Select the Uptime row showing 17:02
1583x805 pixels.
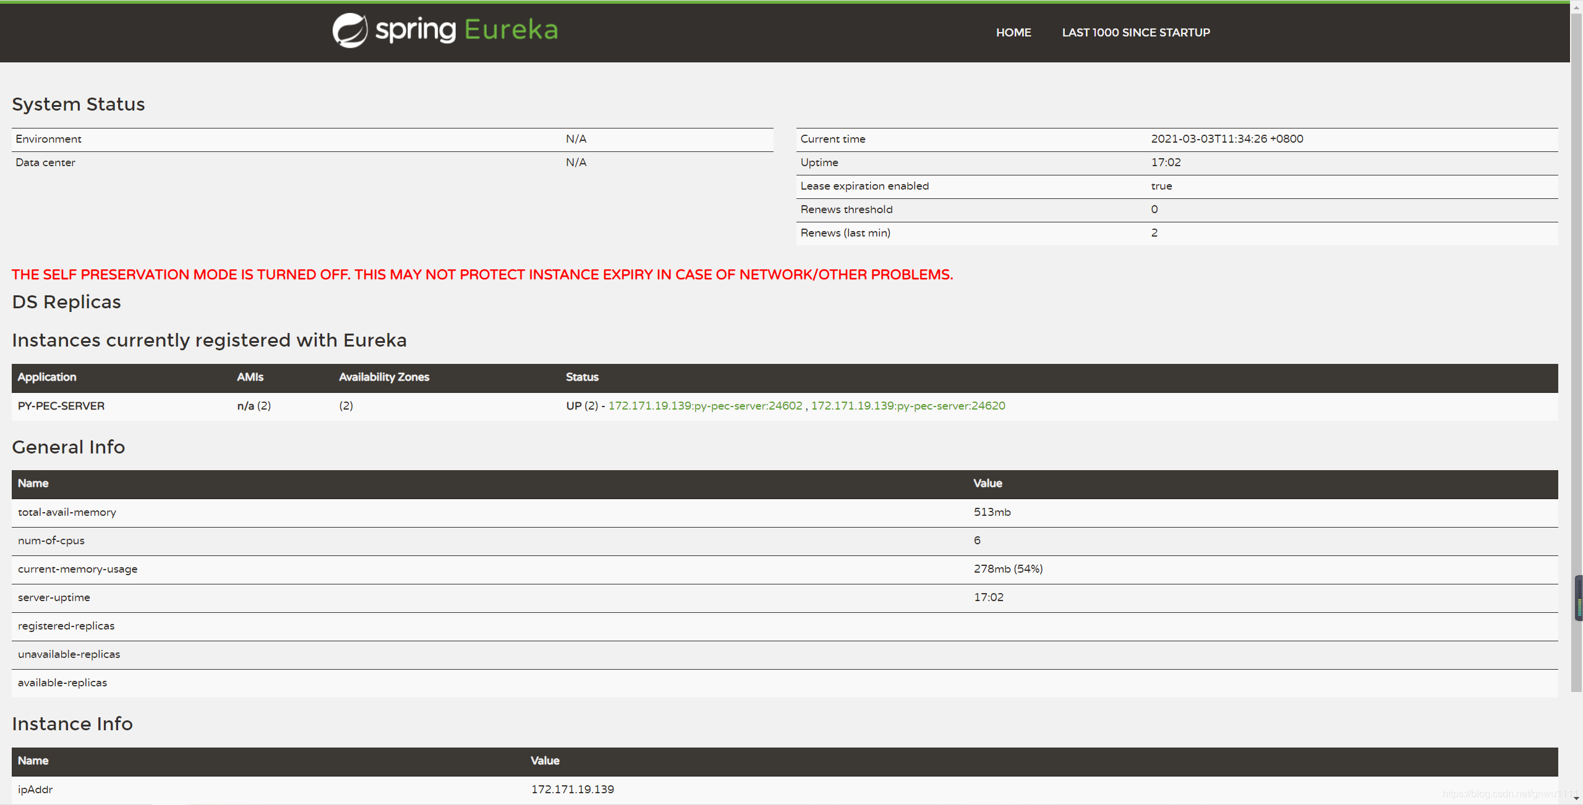point(1166,162)
